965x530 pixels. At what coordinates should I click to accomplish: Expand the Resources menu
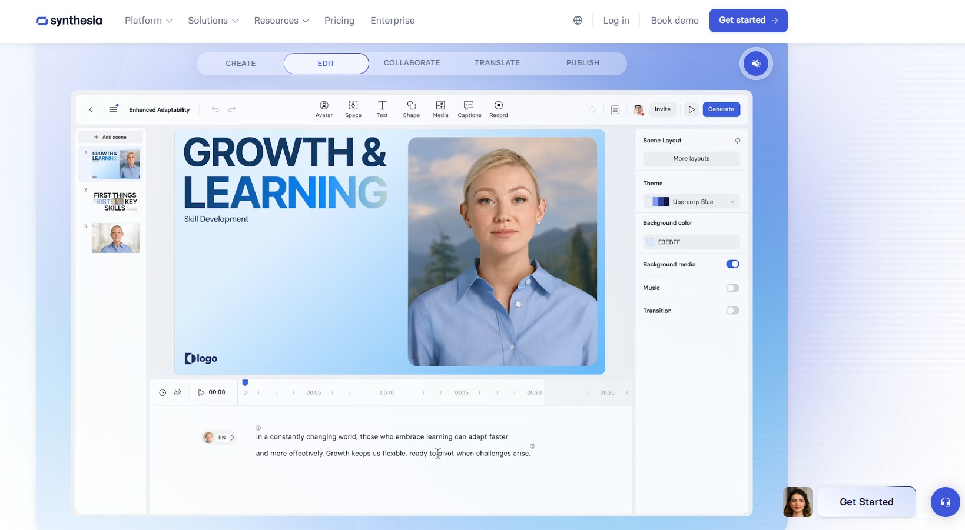281,21
